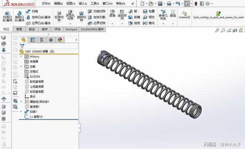Click the Extruded Cut (拉伸切除) tool
Viewport: 245px width, 149px height.
coord(59,17)
